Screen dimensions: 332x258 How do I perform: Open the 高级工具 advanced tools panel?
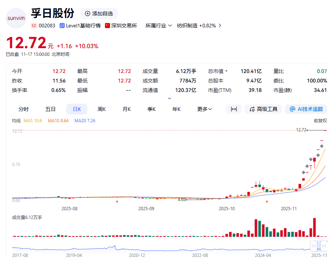pyautogui.click(x=263, y=109)
